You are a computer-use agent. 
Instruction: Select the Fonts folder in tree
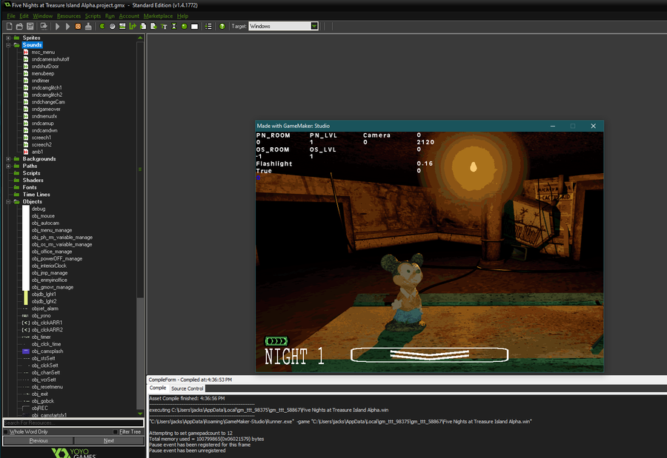[x=30, y=187]
